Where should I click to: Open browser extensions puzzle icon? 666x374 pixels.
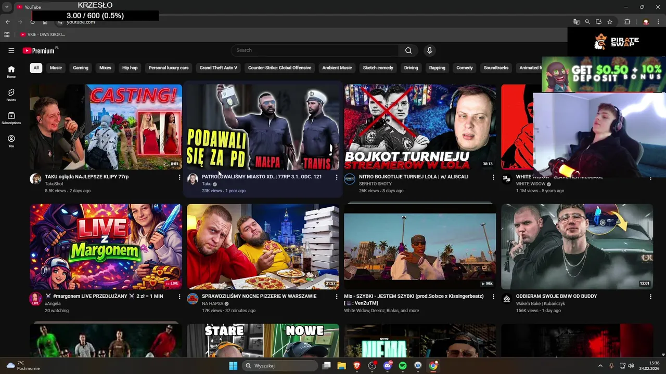[627, 22]
